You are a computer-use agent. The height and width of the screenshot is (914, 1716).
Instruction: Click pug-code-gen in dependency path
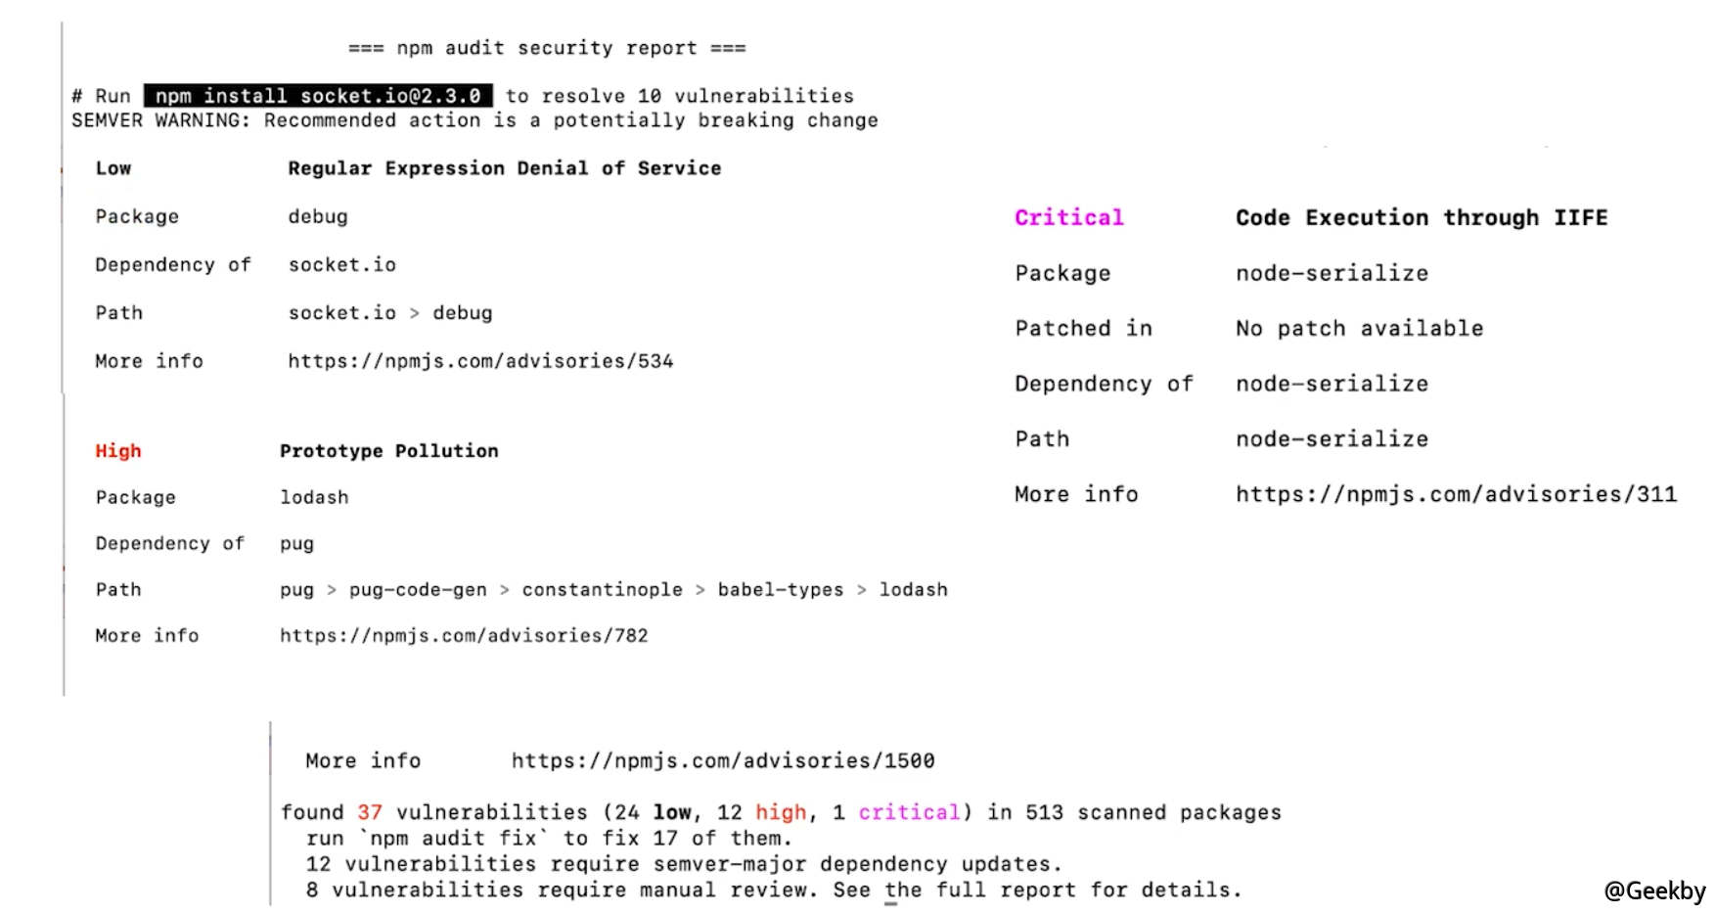click(x=418, y=590)
